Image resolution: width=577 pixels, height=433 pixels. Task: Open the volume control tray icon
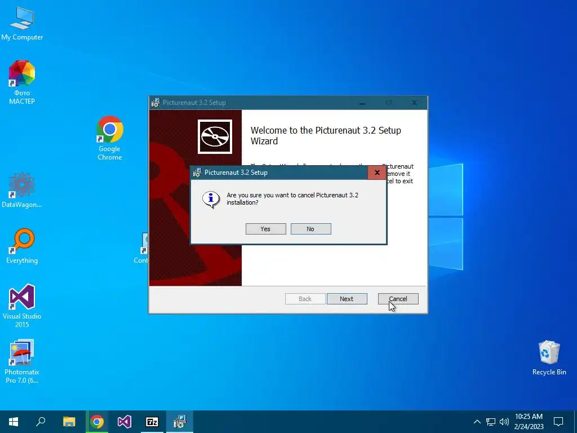[x=504, y=422]
